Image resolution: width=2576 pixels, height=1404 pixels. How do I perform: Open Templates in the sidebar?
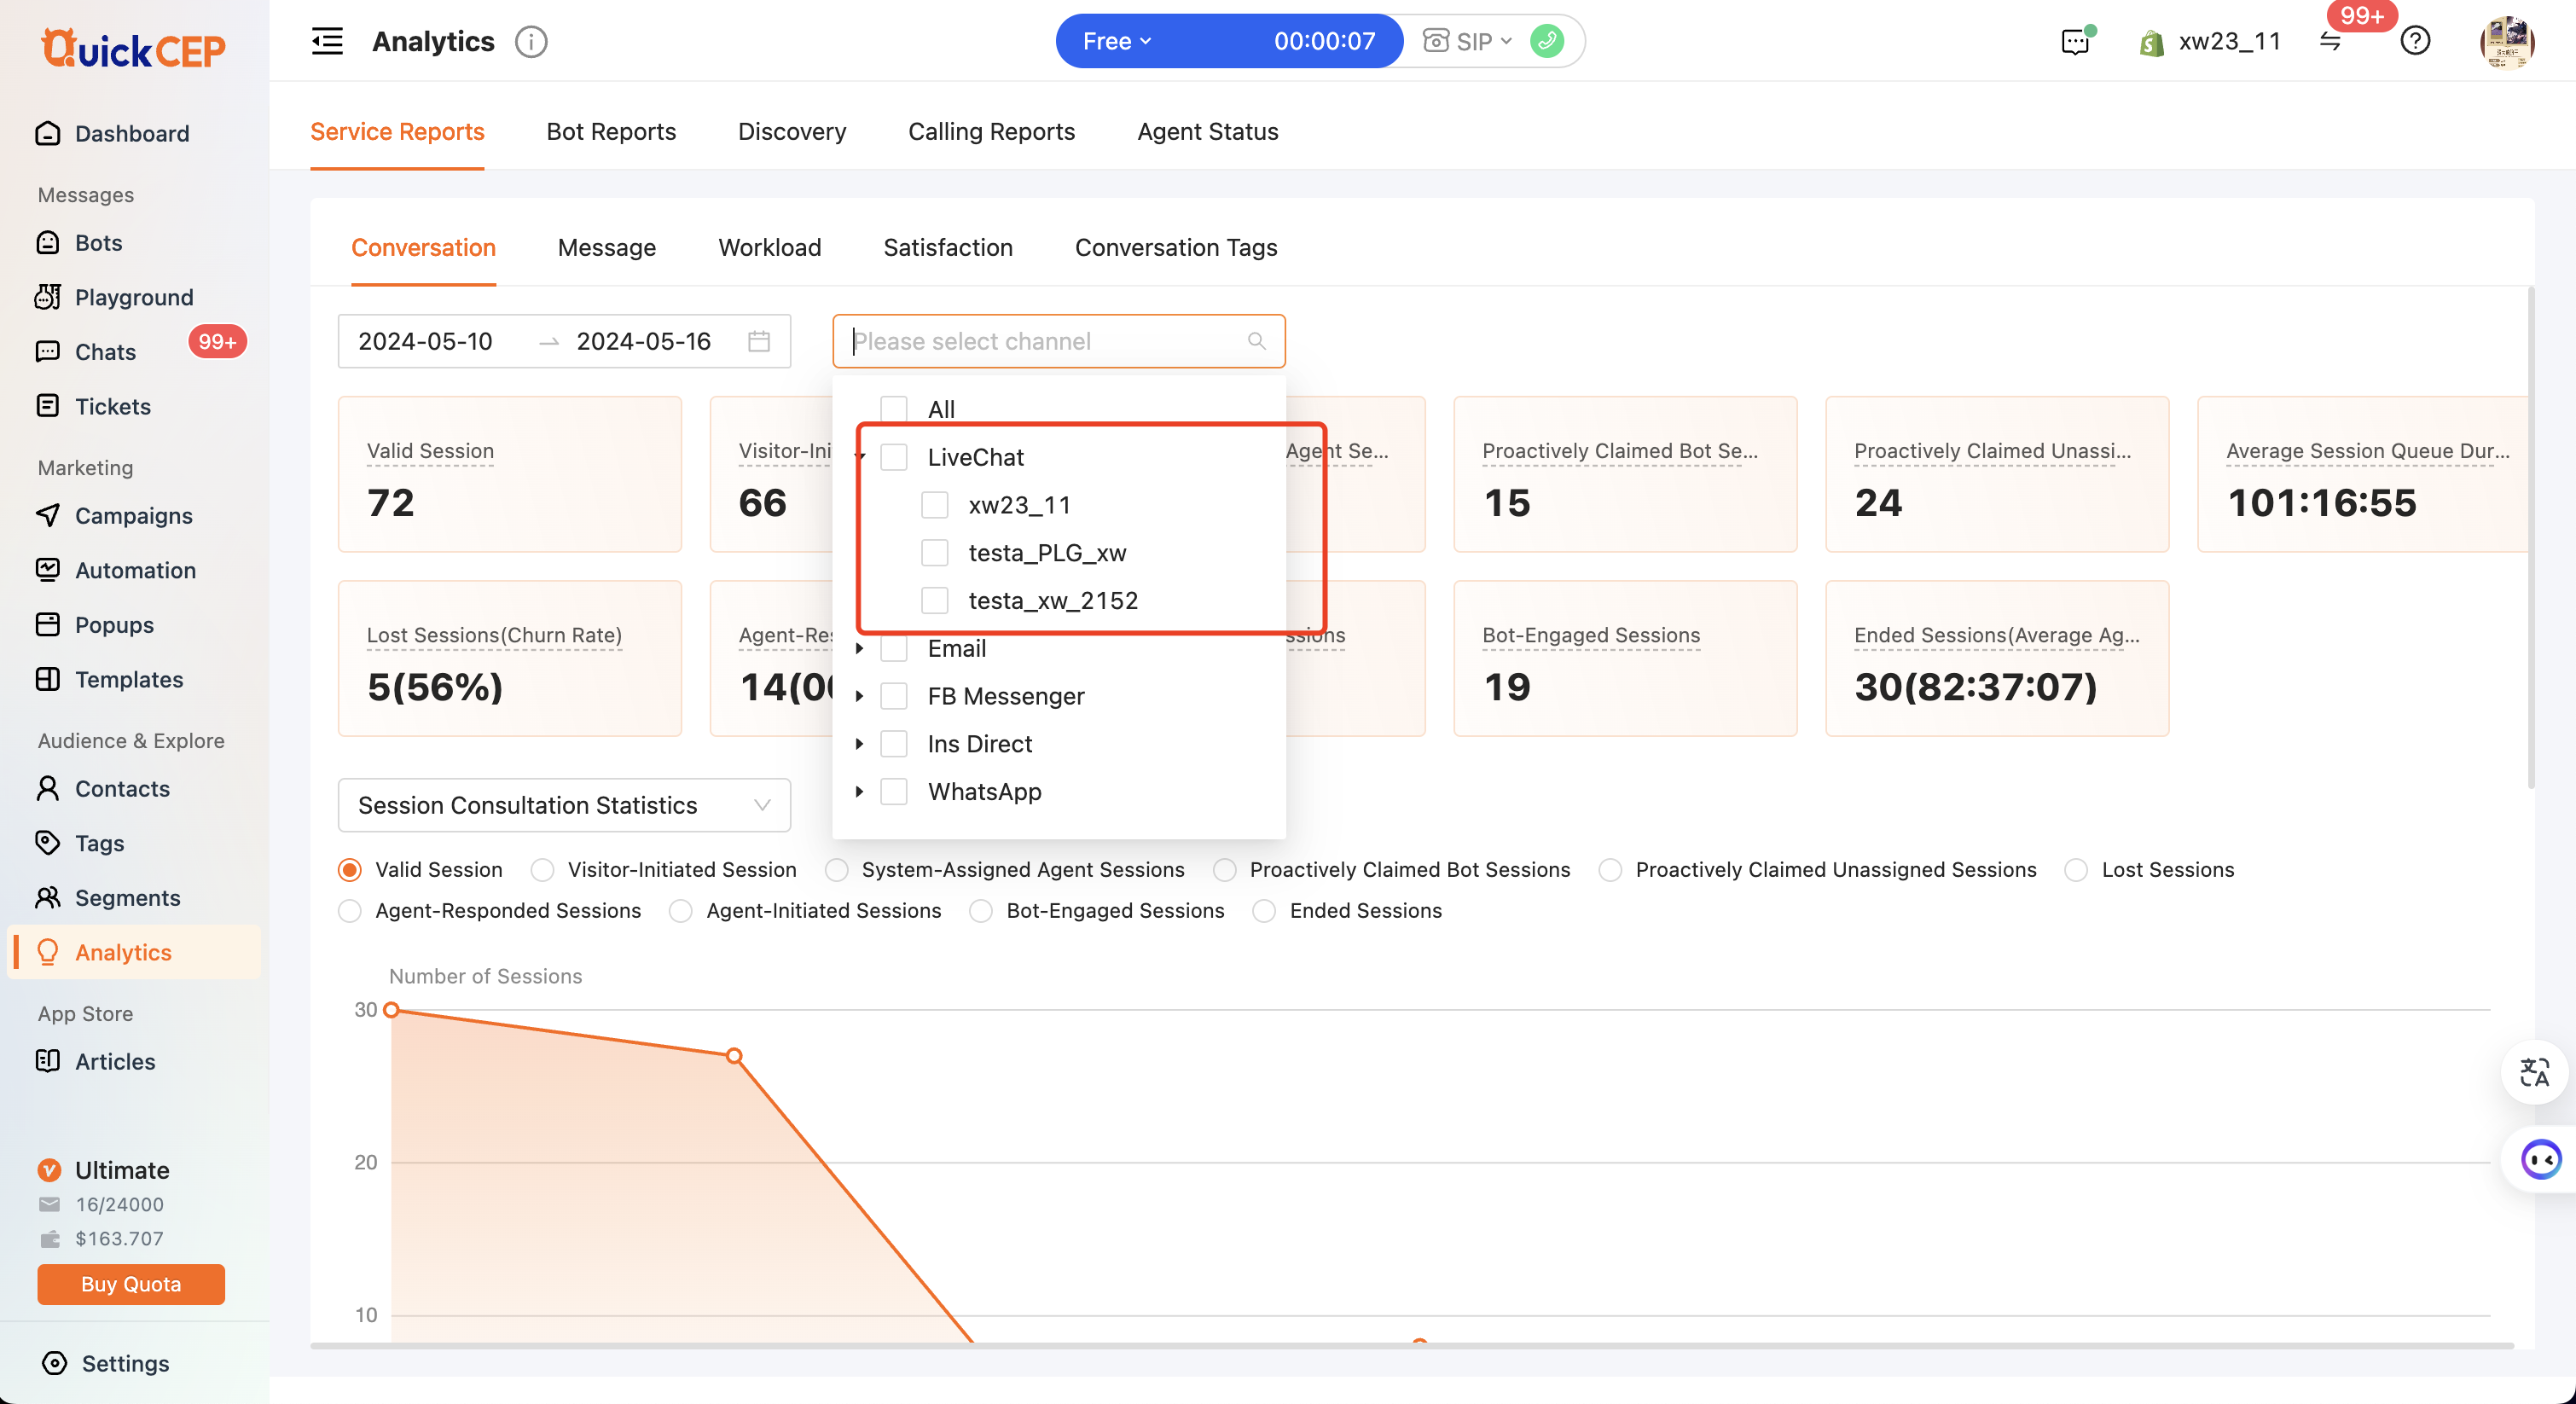[x=129, y=679]
